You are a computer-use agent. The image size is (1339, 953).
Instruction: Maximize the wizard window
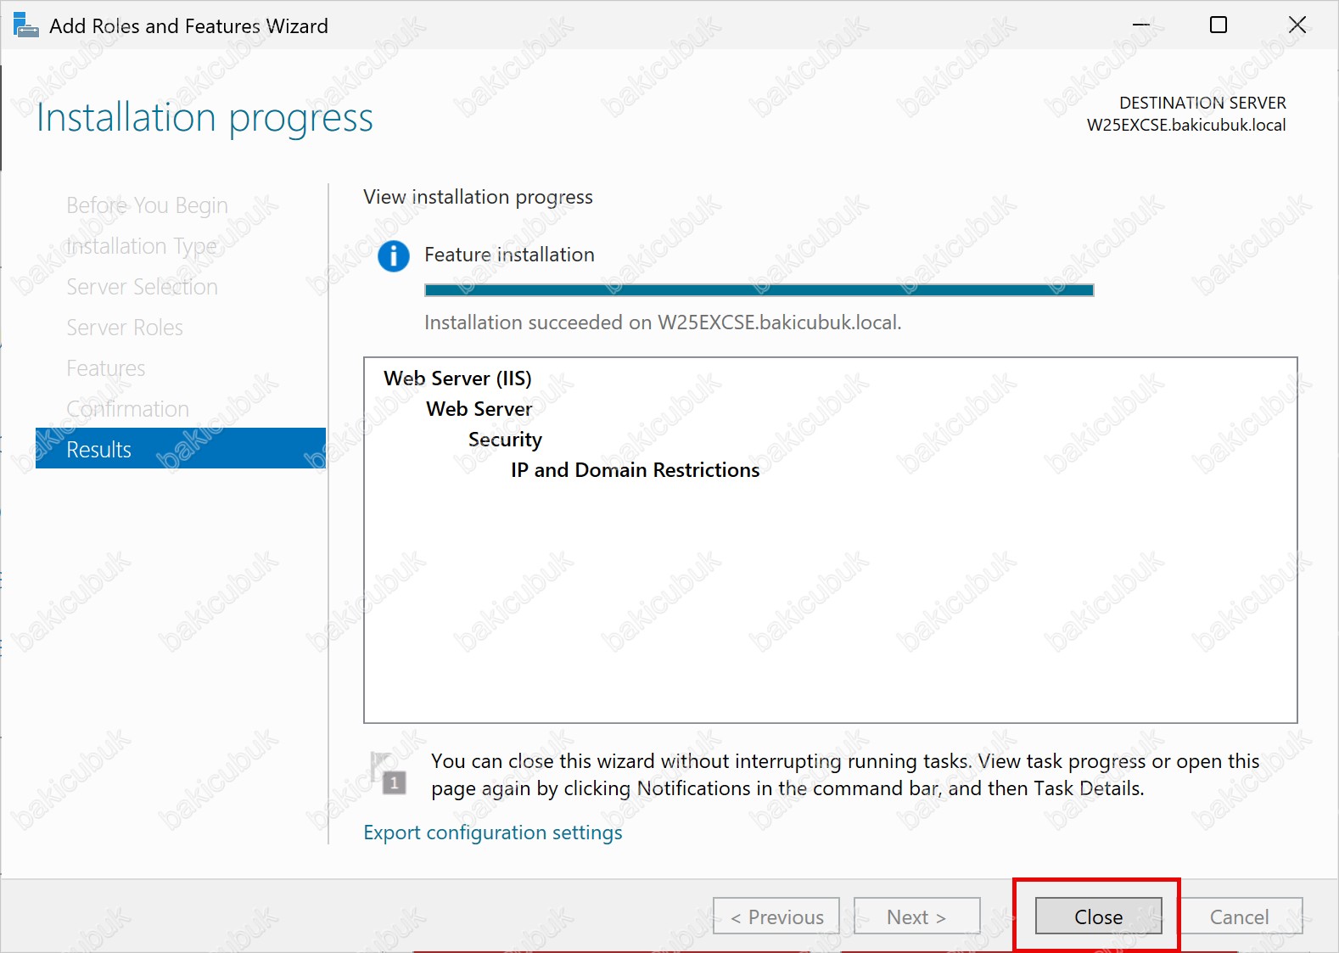coord(1219,25)
